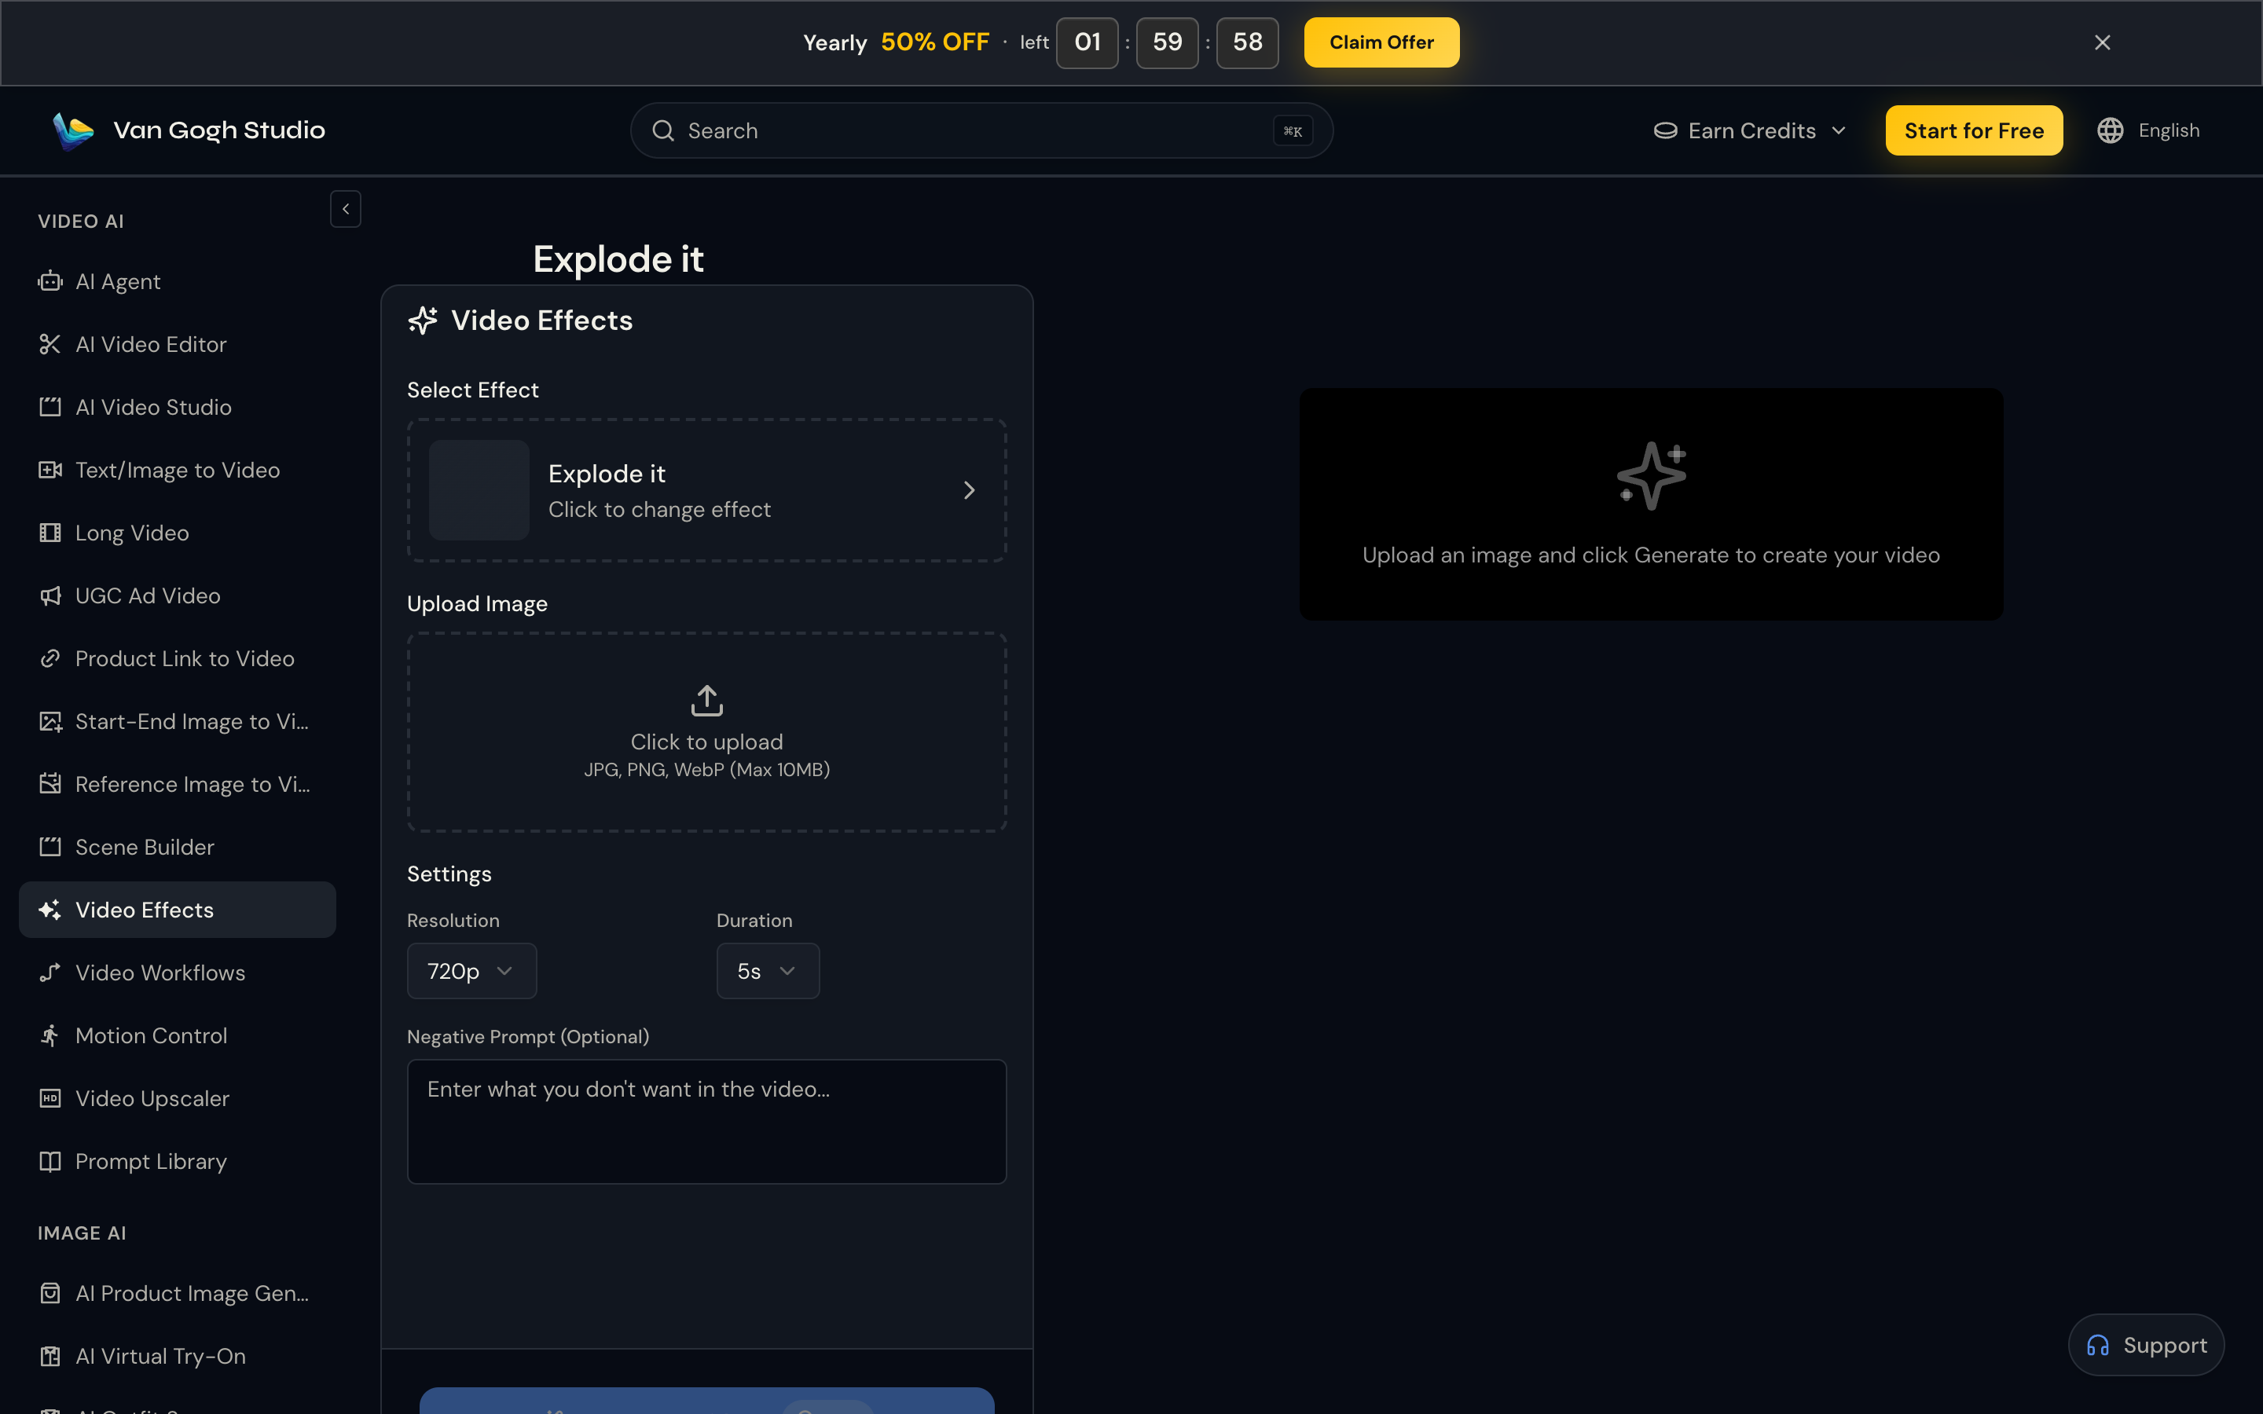Dismiss the yearly offer banner

pos(2102,42)
